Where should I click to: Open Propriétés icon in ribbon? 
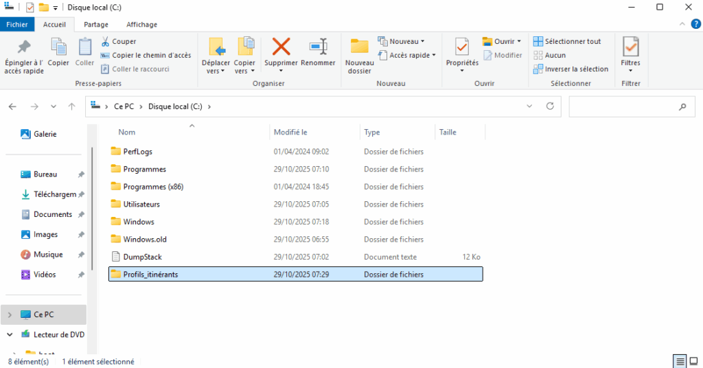point(462,47)
